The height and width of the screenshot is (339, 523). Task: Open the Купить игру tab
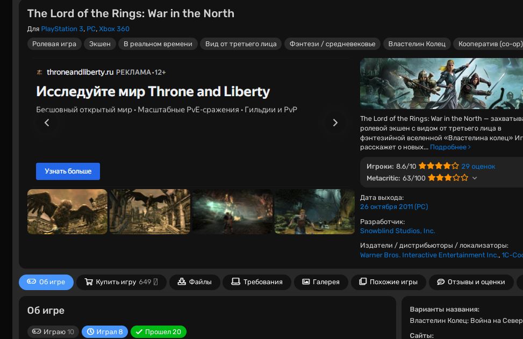click(121, 282)
